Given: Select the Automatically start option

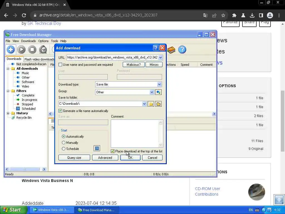Looking at the screenshot, I should click(63, 137).
